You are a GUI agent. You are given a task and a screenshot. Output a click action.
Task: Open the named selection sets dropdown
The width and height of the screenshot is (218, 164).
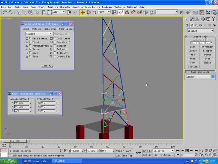(167, 12)
